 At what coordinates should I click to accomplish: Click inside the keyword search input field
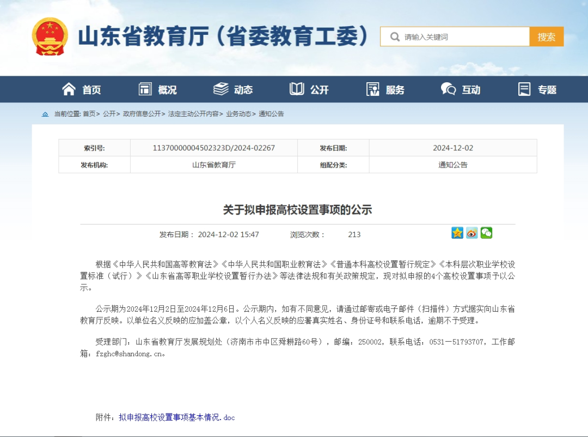coord(463,37)
